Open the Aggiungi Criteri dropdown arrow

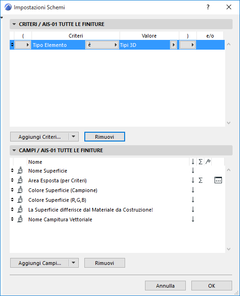(x=74, y=136)
